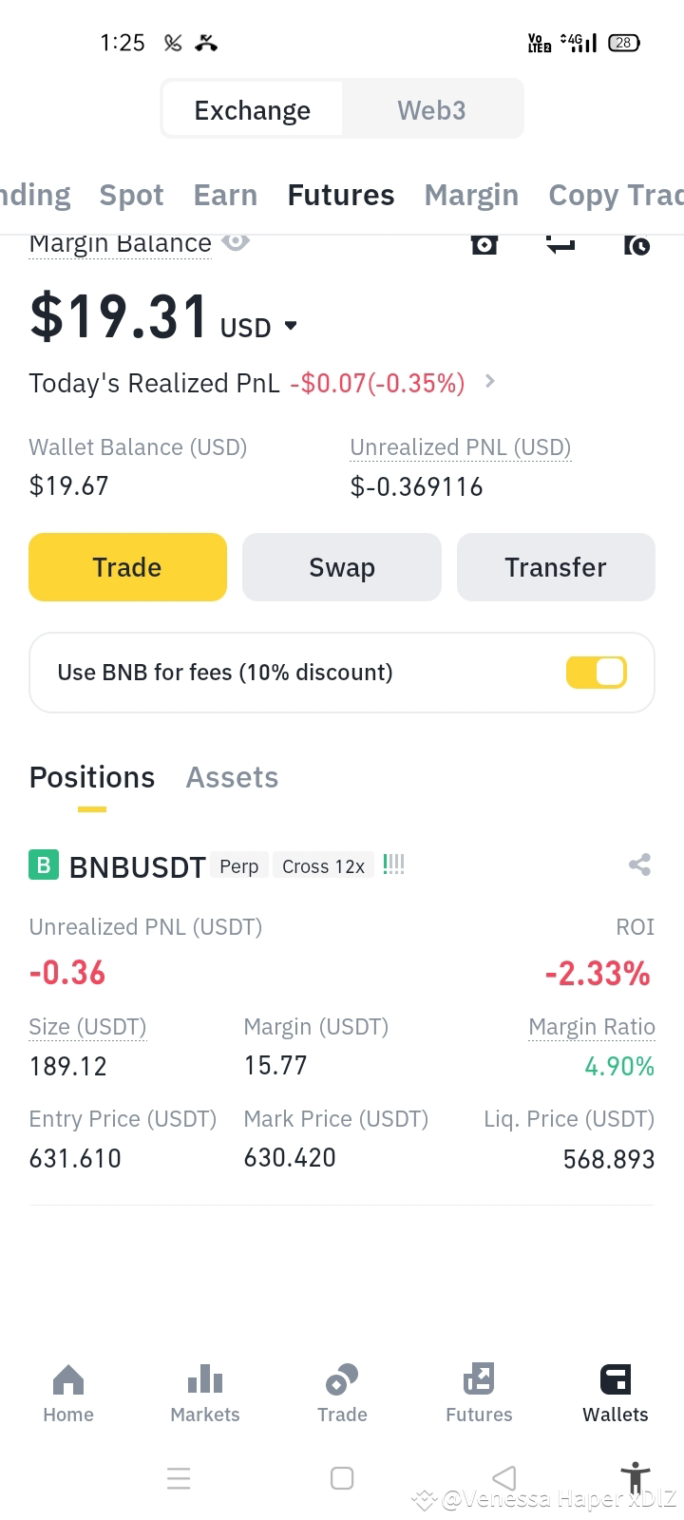The width and height of the screenshot is (684, 1520).
Task: Tap the Trade icon in bottom navigation
Action: [342, 1379]
